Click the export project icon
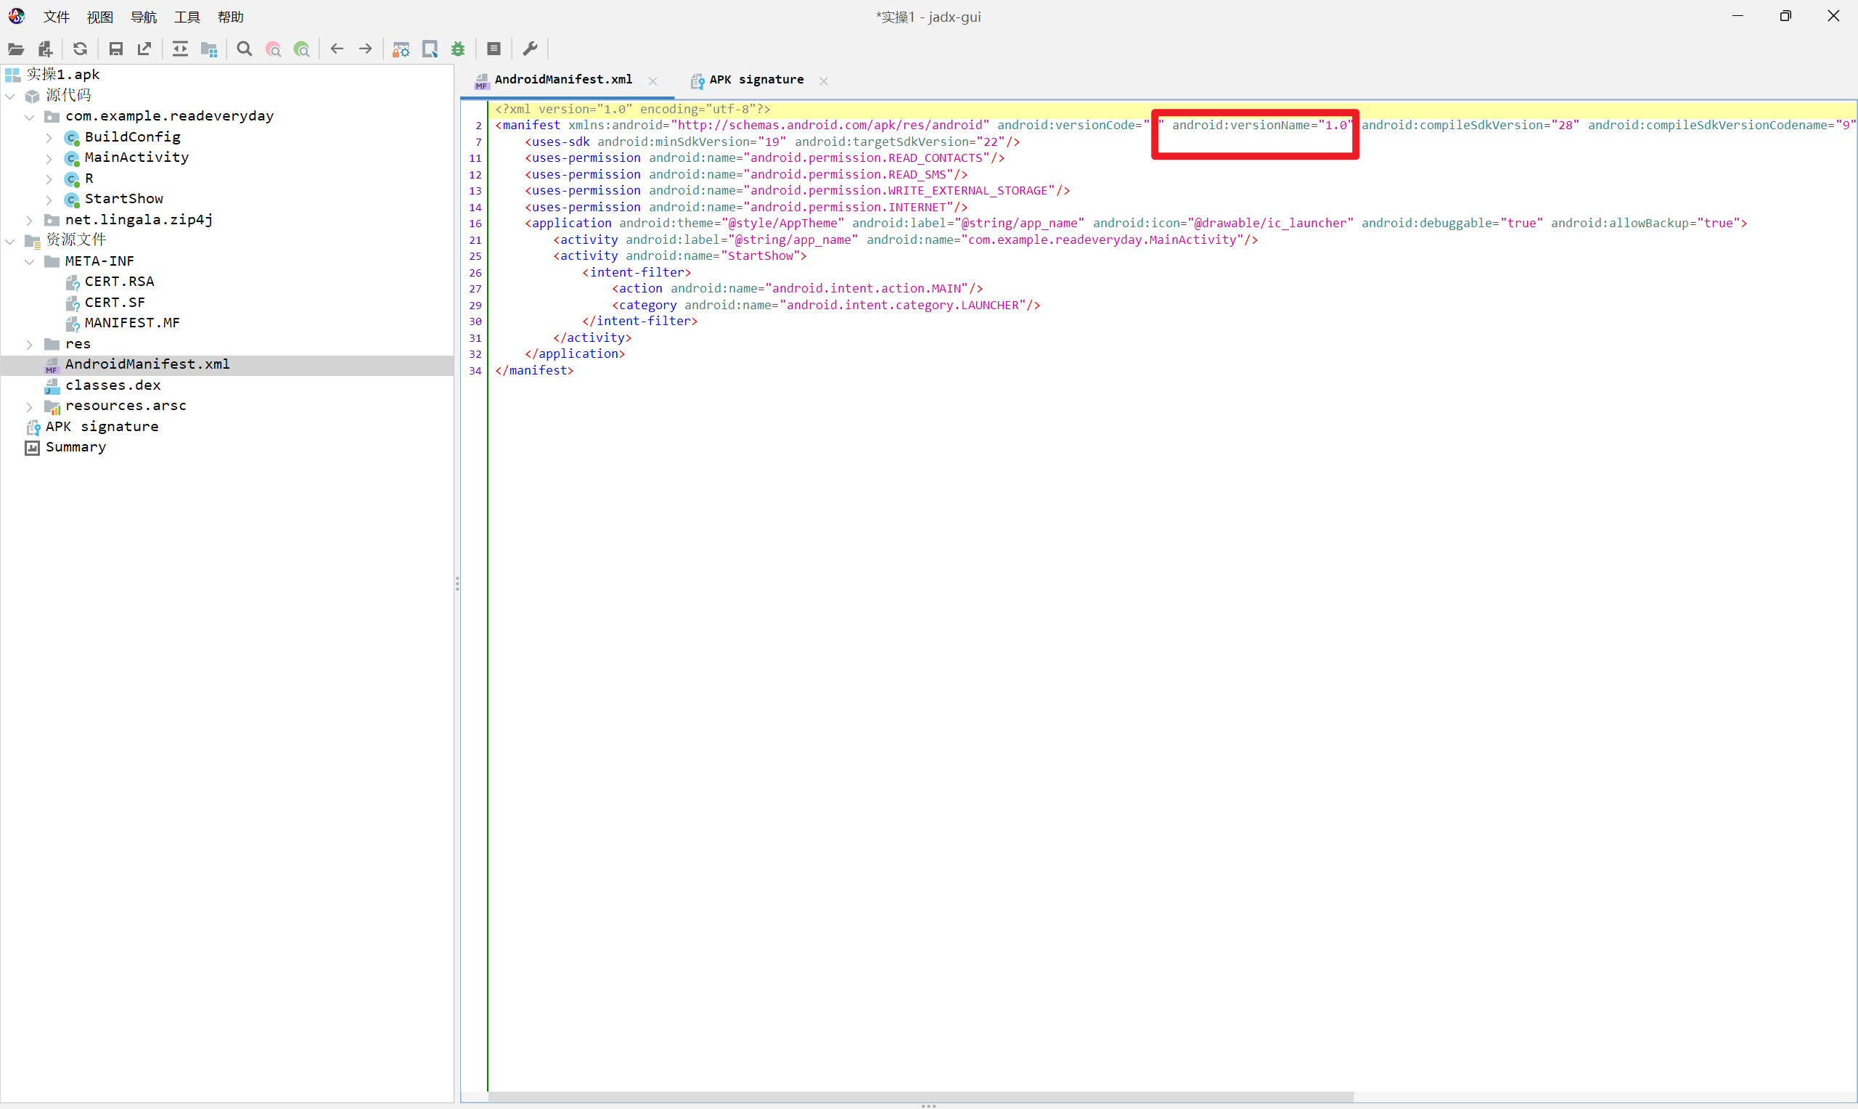Viewport: 1858px width, 1109px height. pyautogui.click(x=144, y=49)
